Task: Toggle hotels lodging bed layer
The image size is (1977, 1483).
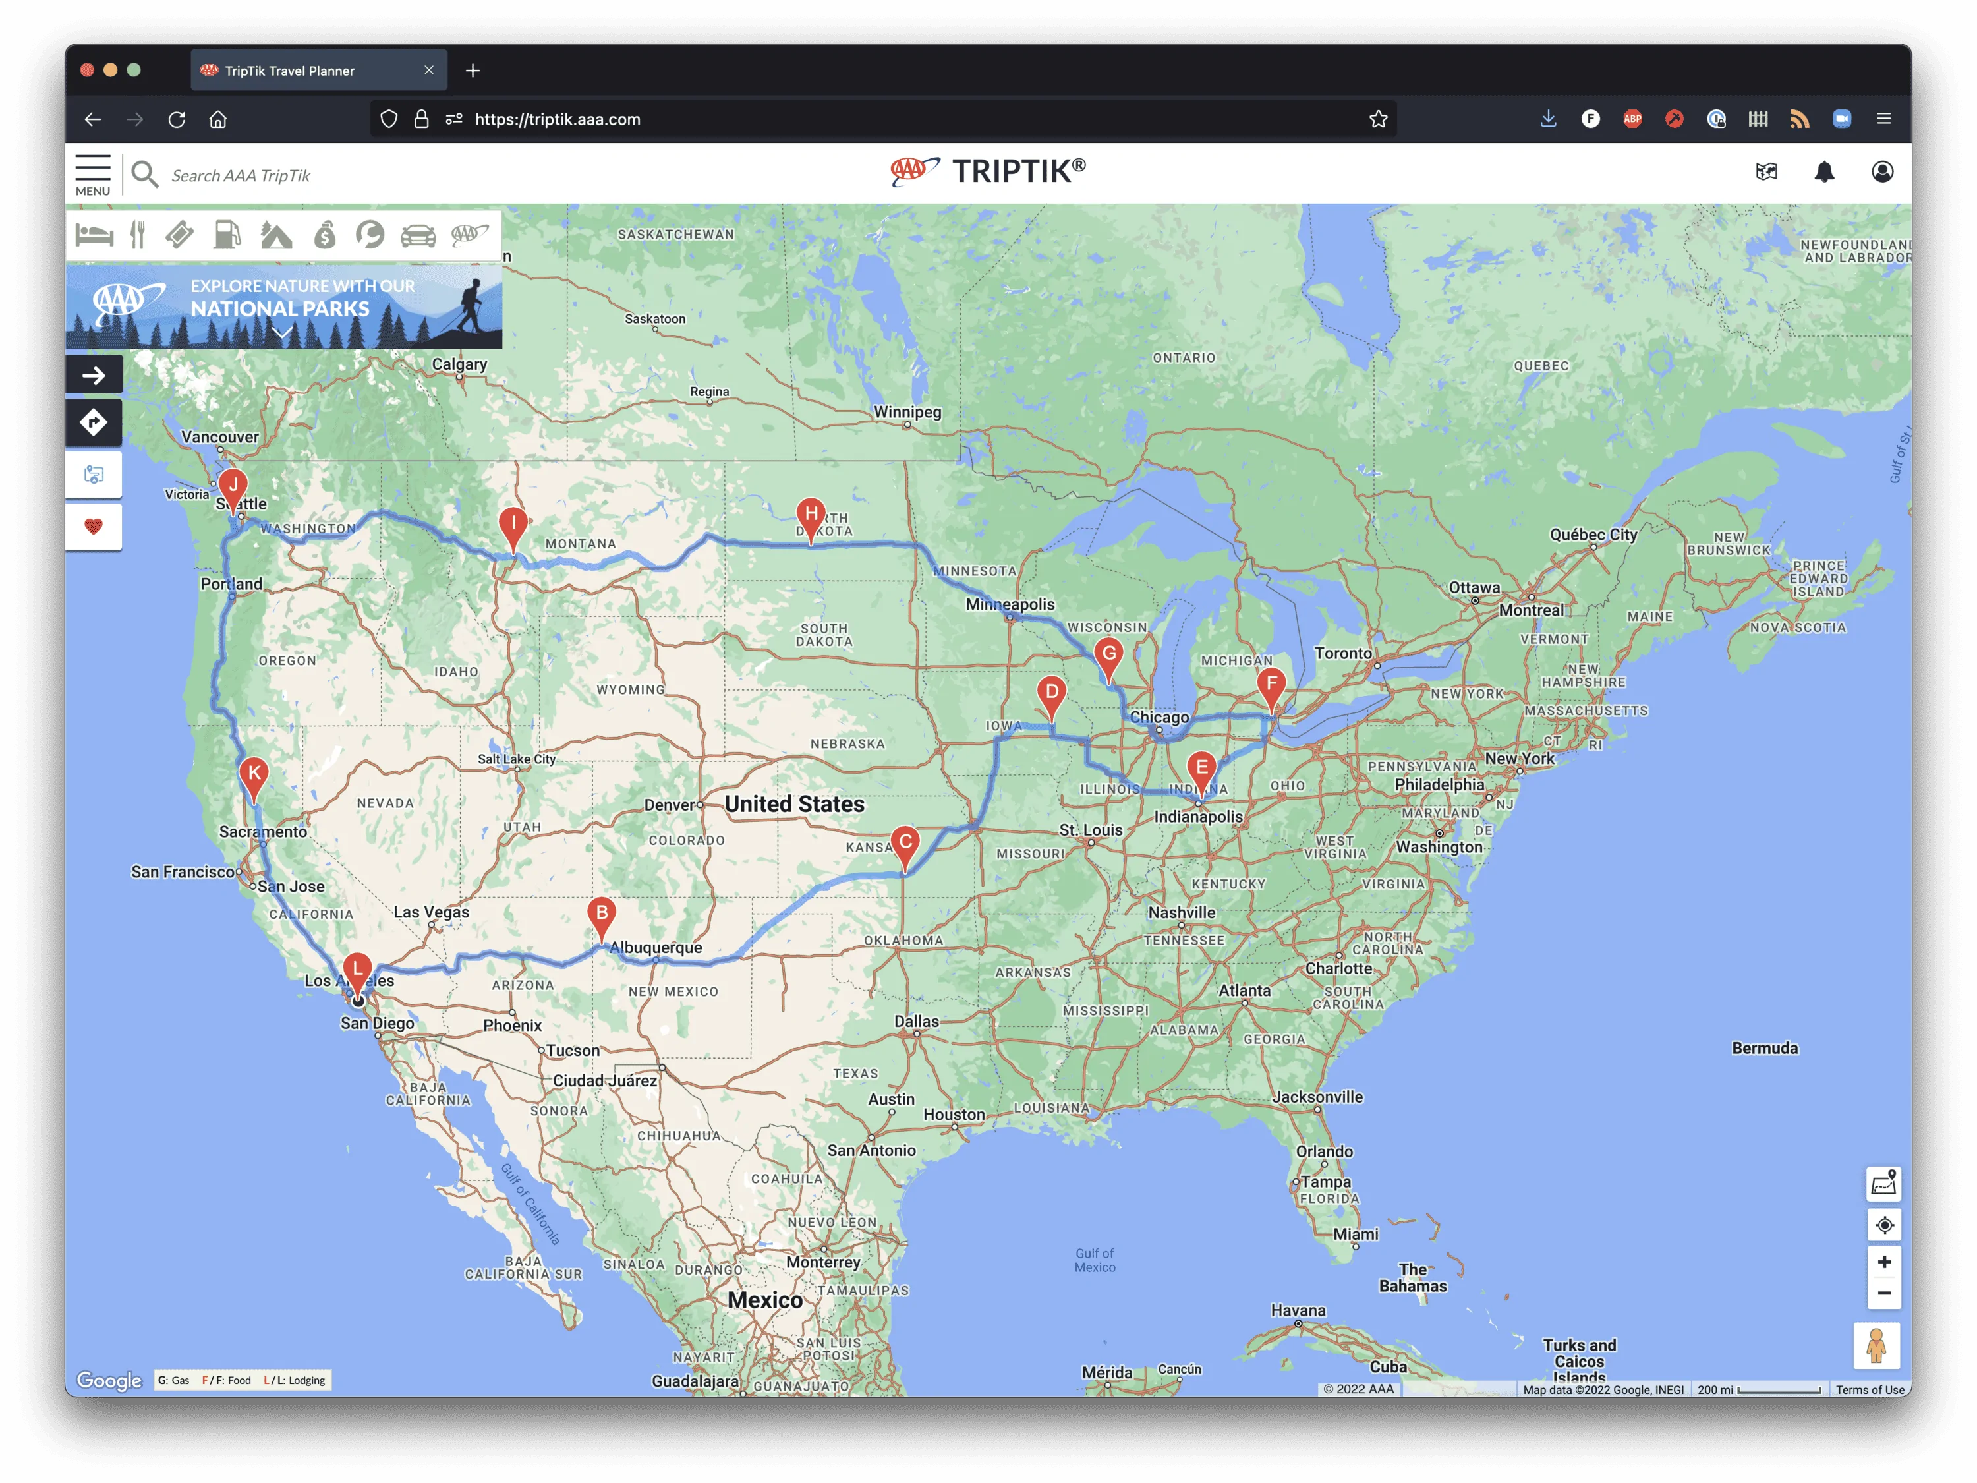Action: click(x=94, y=235)
